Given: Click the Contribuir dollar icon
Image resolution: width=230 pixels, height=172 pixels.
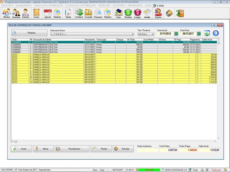Looking at the screenshot, I should coord(79,13).
